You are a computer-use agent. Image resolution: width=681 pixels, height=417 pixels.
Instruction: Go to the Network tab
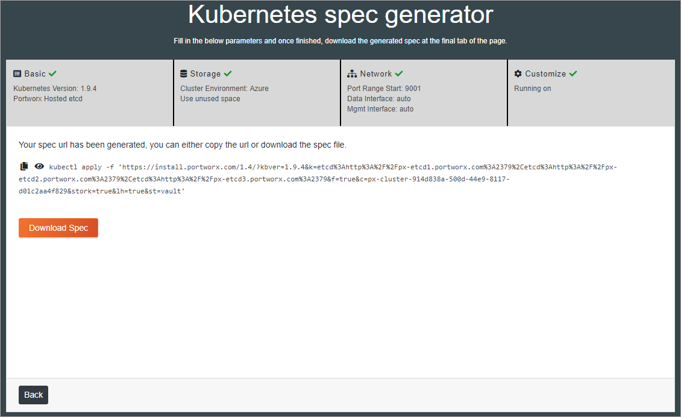(x=424, y=93)
